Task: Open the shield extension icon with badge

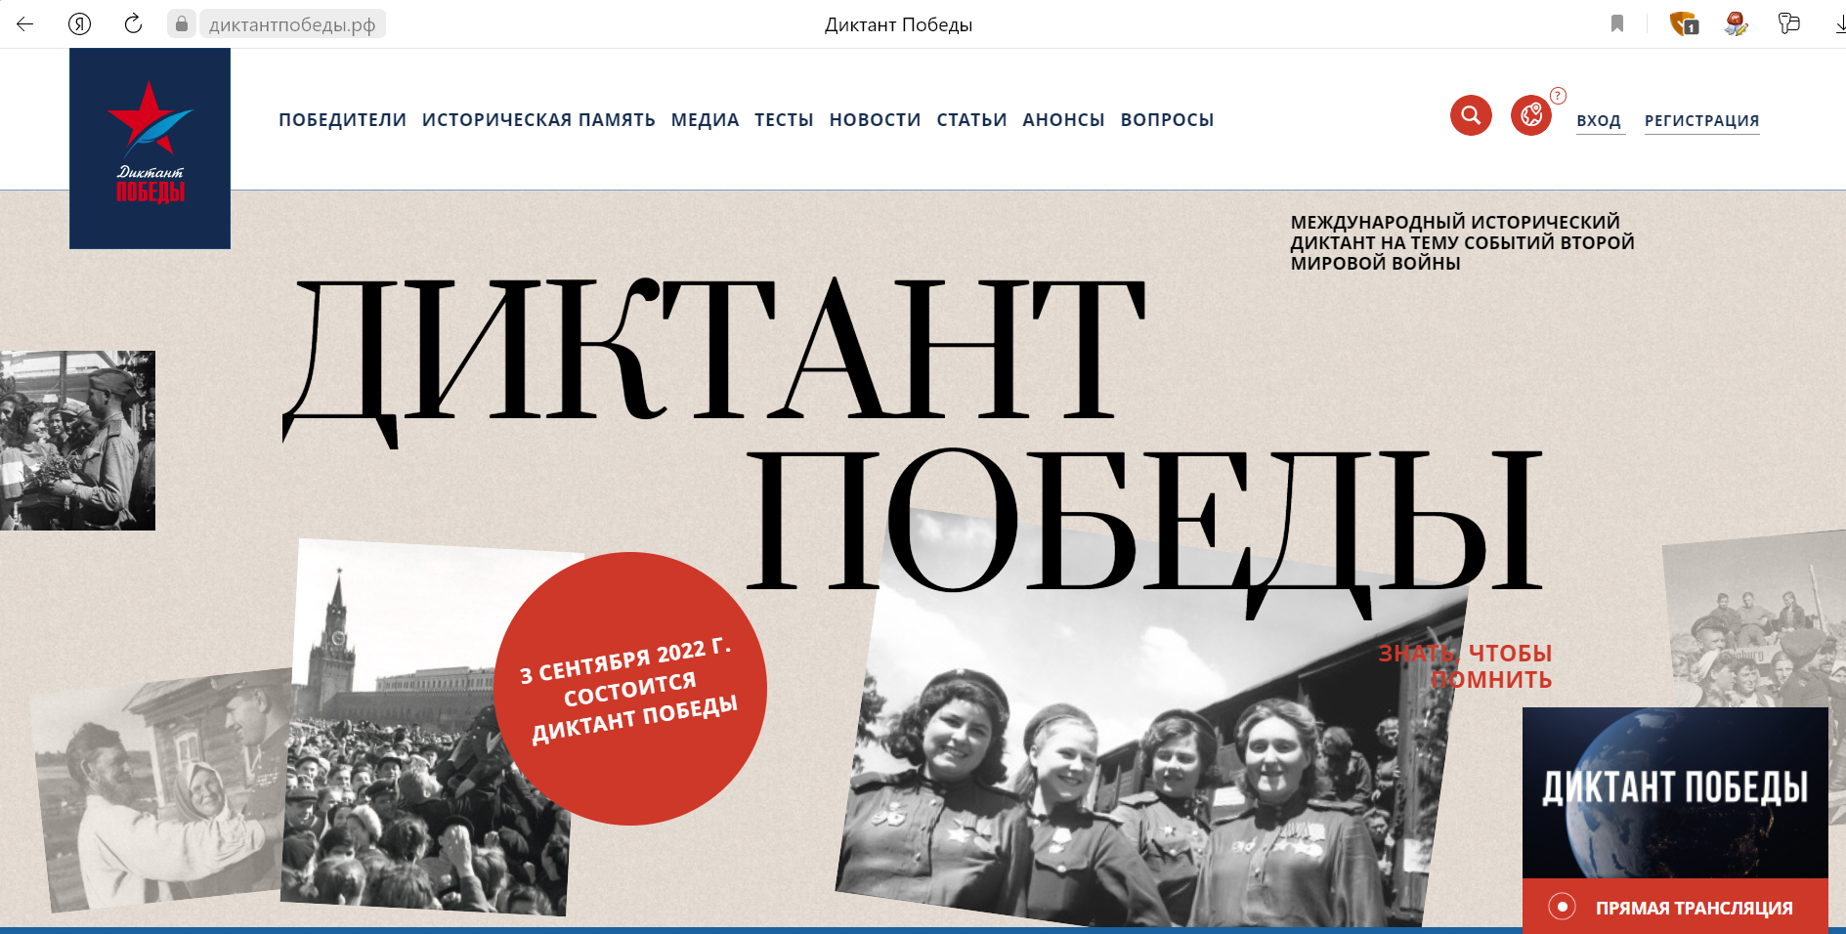Action: point(1683,23)
